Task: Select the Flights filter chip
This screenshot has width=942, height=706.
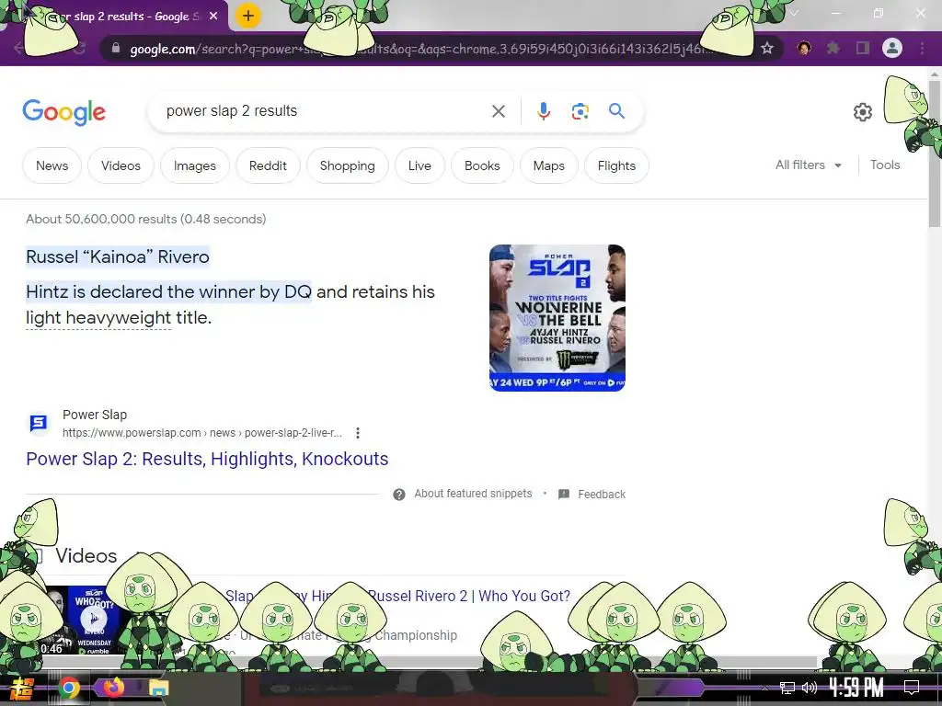Action: [616, 165]
